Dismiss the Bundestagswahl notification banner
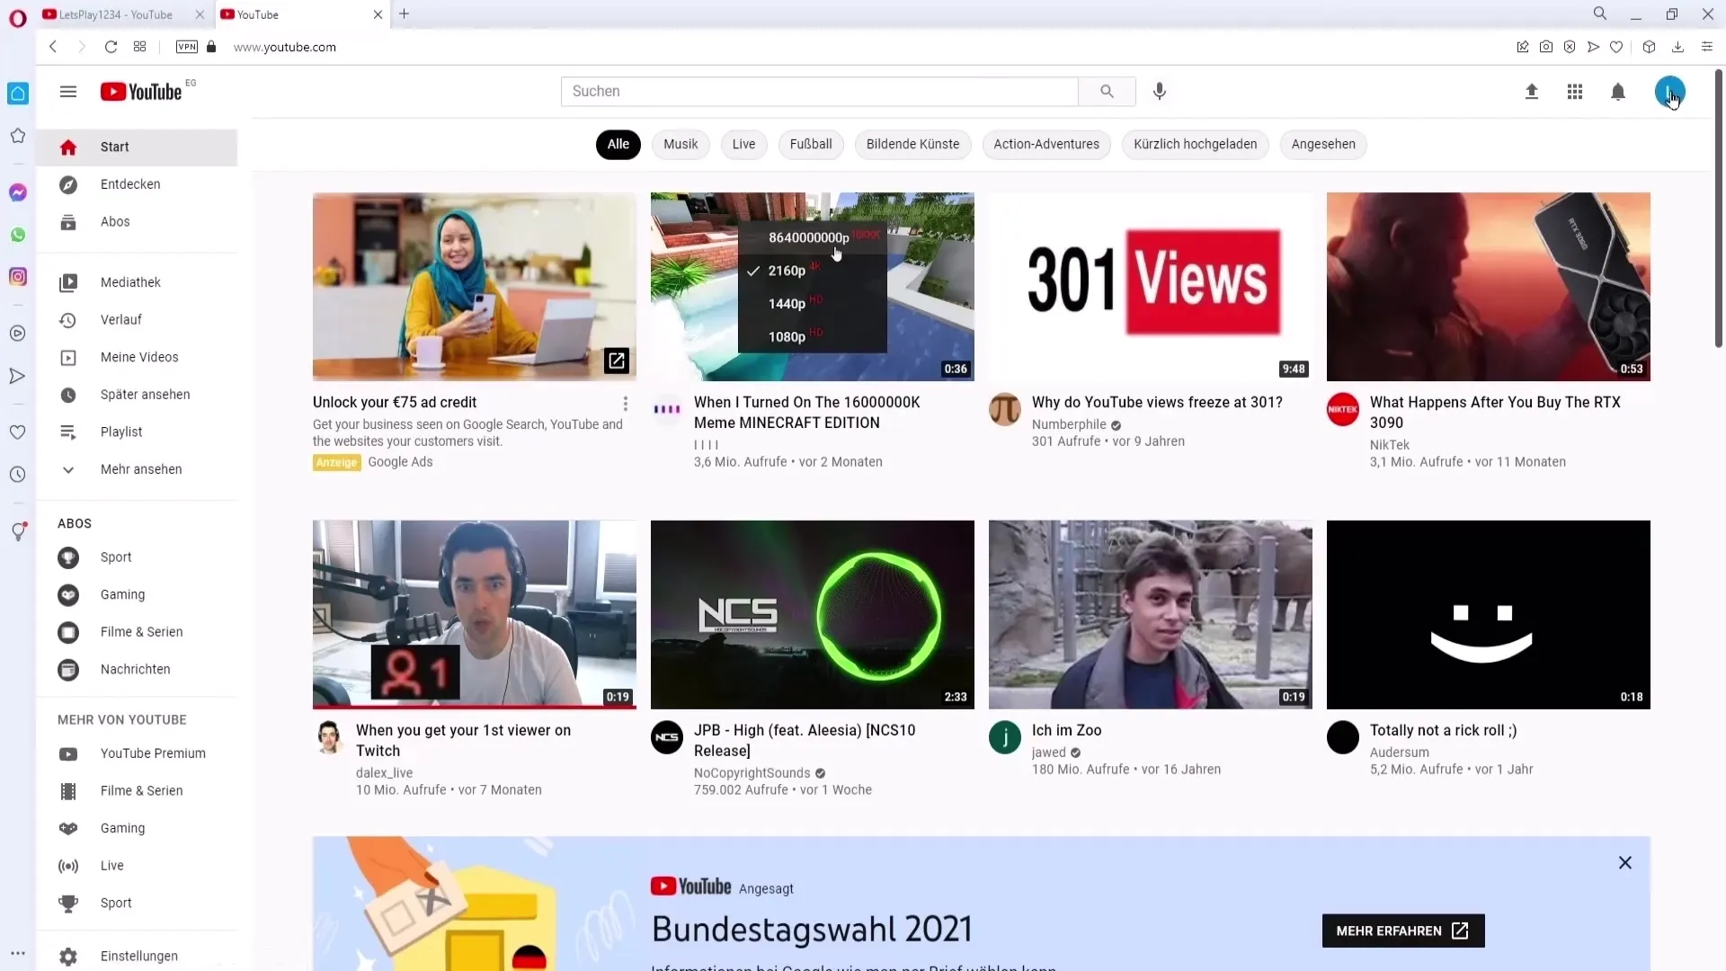 [x=1625, y=862]
